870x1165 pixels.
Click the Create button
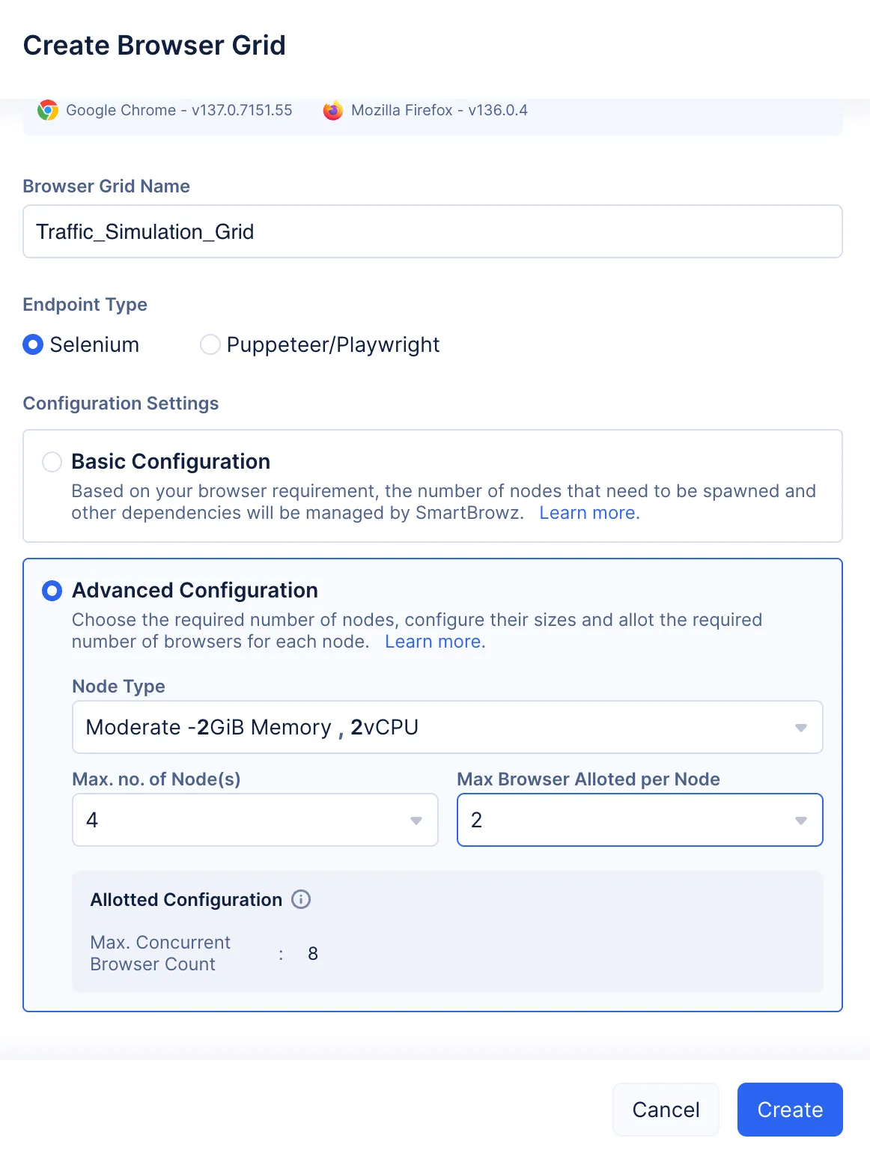pyautogui.click(x=790, y=1110)
